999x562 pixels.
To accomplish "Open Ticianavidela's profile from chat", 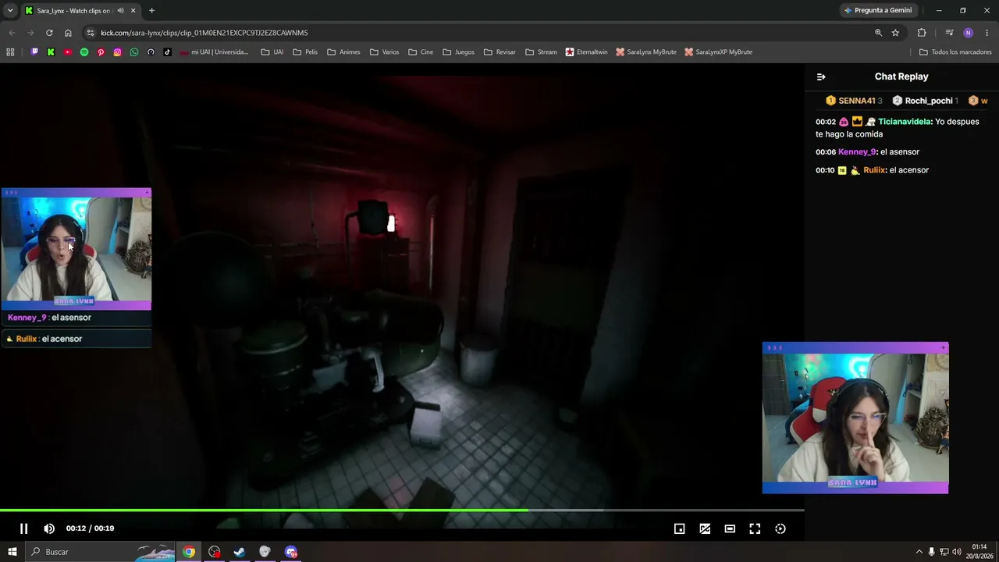I will pyautogui.click(x=905, y=122).
